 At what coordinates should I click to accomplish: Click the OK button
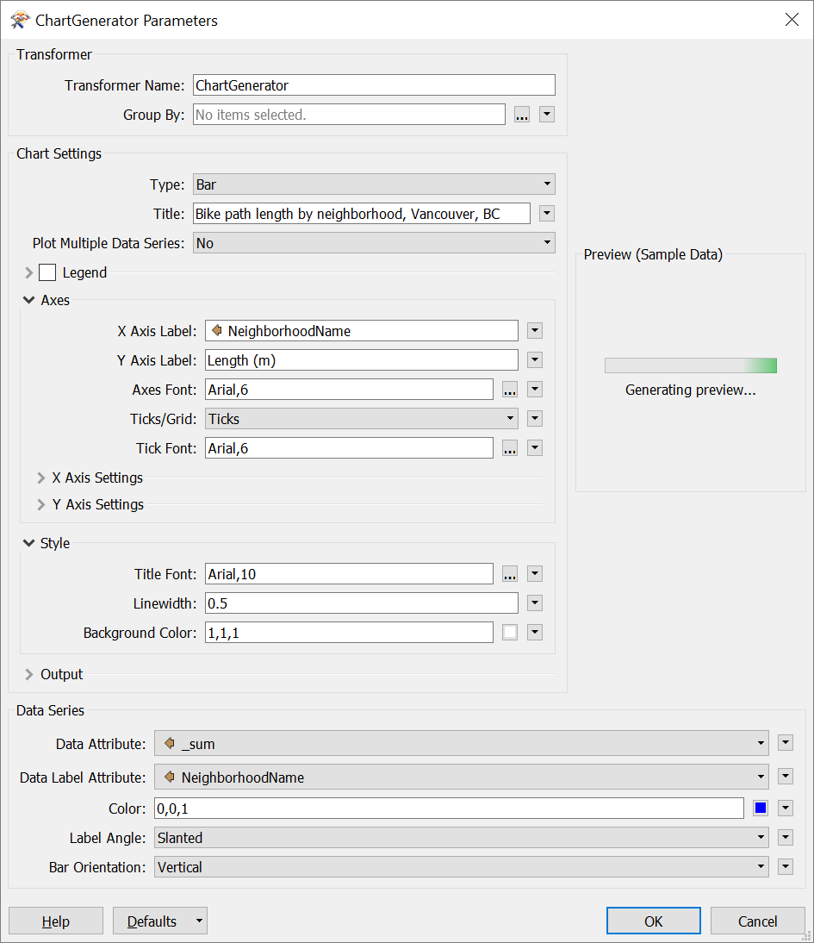point(654,921)
